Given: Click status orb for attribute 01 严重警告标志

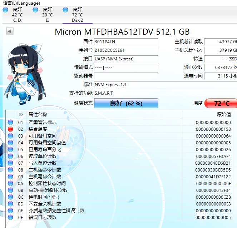Looking at the screenshot, I should tap(10, 122).
